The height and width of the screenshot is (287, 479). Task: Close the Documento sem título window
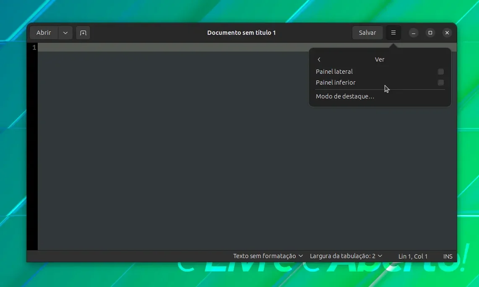[x=447, y=33]
